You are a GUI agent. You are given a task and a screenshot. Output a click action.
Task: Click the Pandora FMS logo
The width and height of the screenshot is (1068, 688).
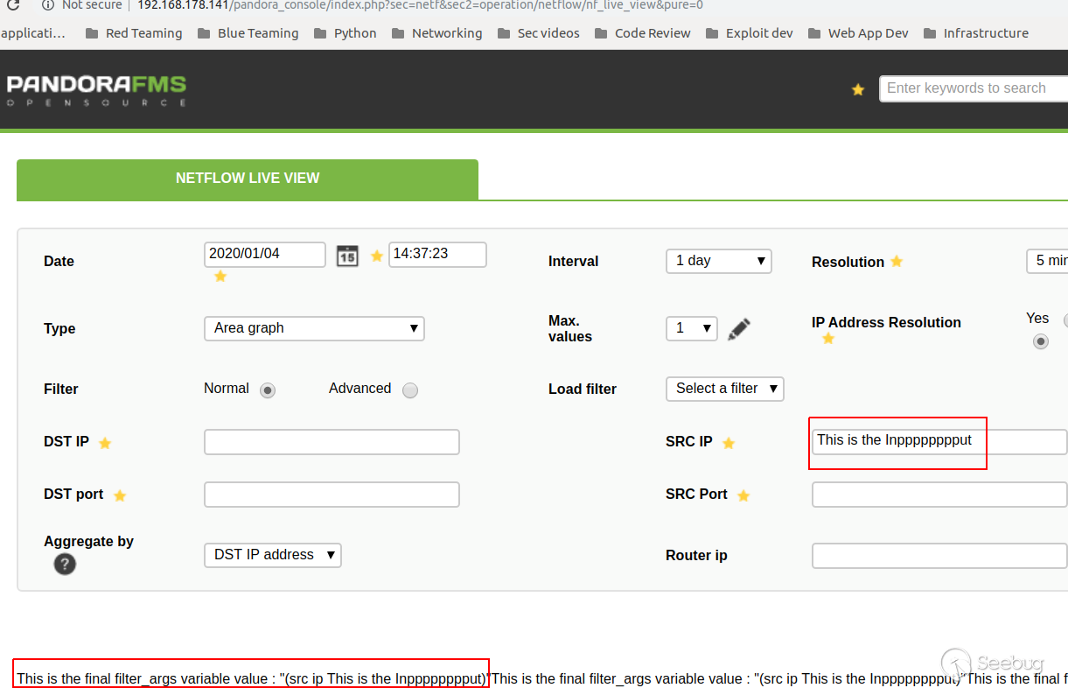[x=96, y=90]
